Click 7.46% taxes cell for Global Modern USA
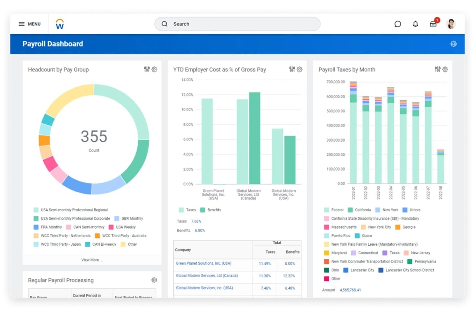The width and height of the screenshot is (475, 317). [x=266, y=288]
